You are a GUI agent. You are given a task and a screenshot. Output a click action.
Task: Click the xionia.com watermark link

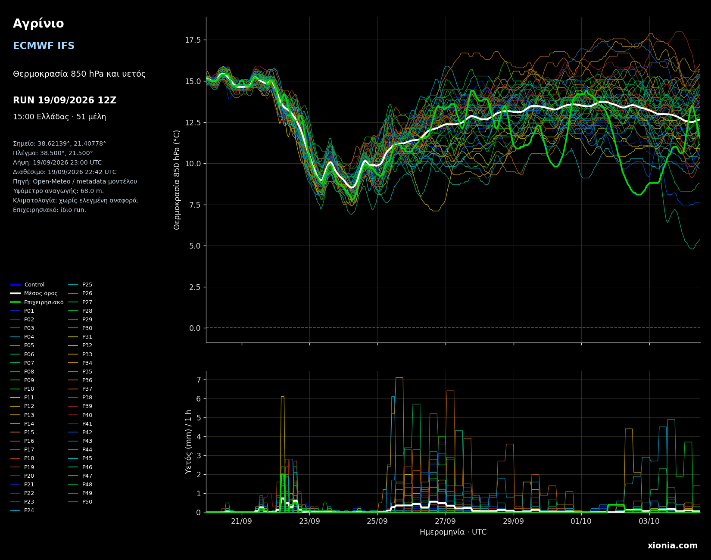673,546
